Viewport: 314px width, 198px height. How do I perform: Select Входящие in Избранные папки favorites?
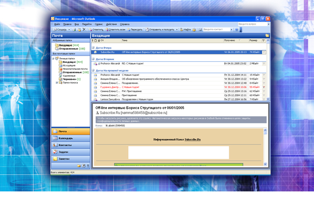pyautogui.click(x=67, y=45)
